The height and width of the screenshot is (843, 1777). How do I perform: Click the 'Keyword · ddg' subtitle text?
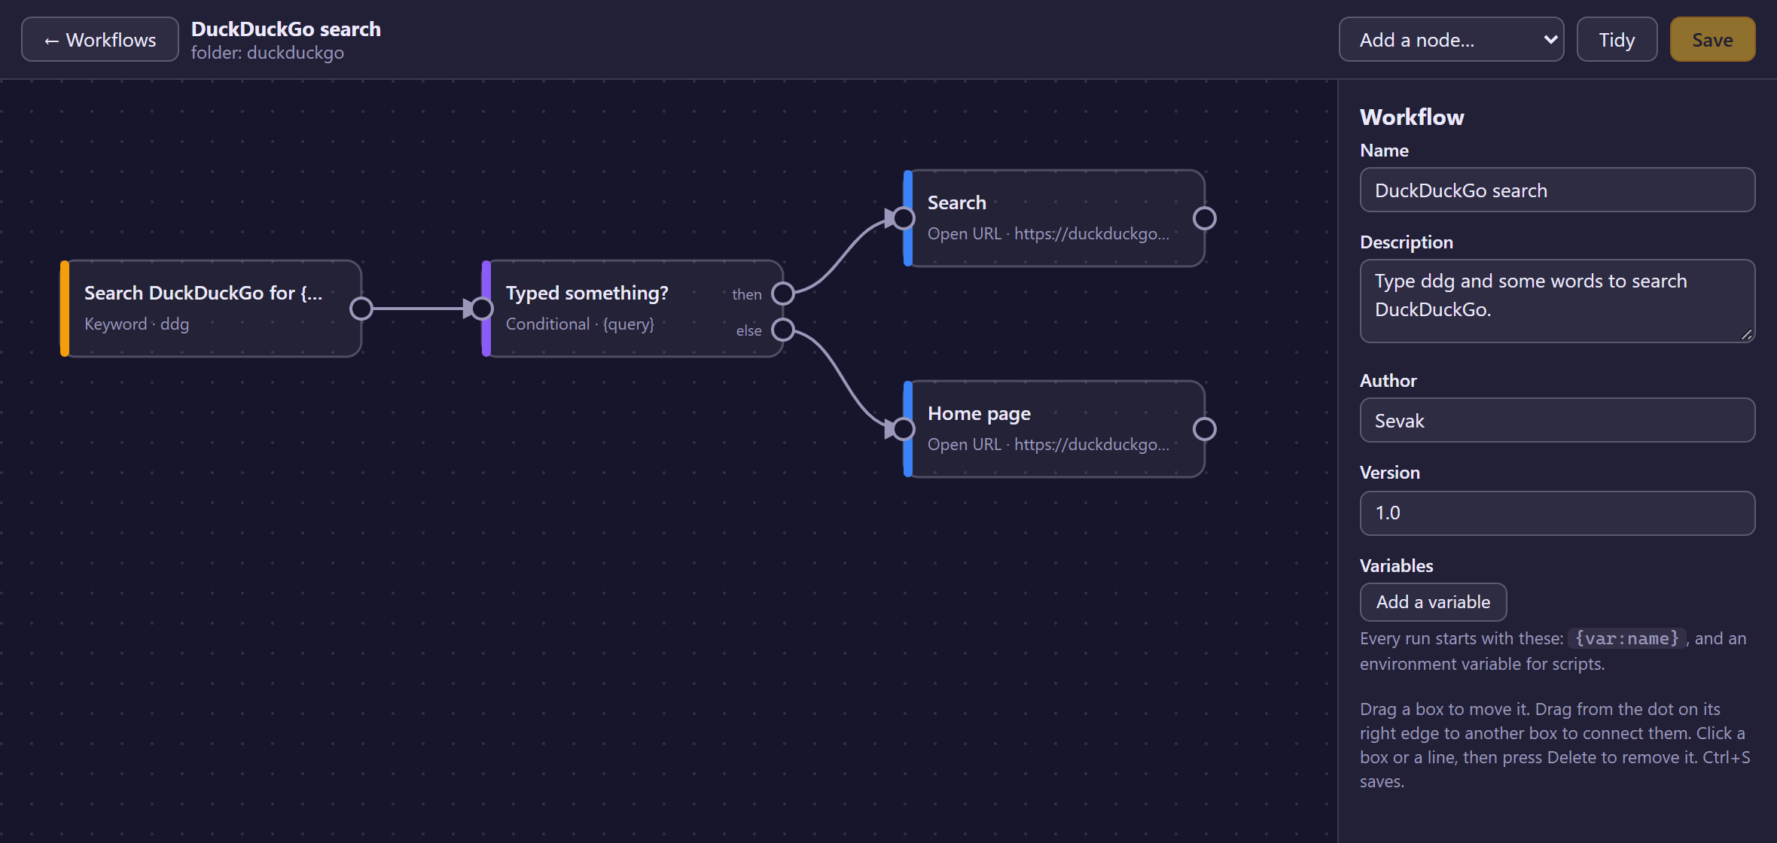tap(136, 324)
